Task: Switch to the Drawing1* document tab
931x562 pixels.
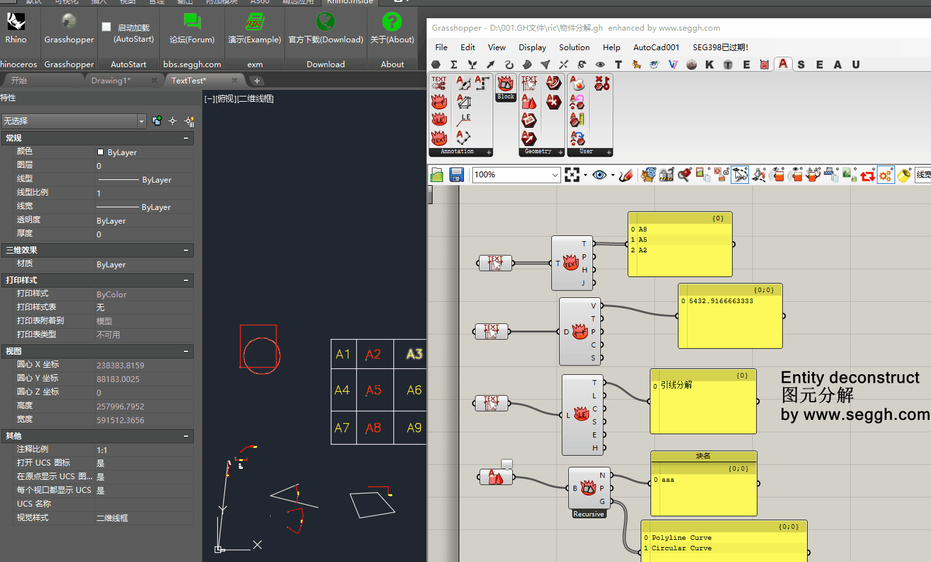Action: point(123,80)
